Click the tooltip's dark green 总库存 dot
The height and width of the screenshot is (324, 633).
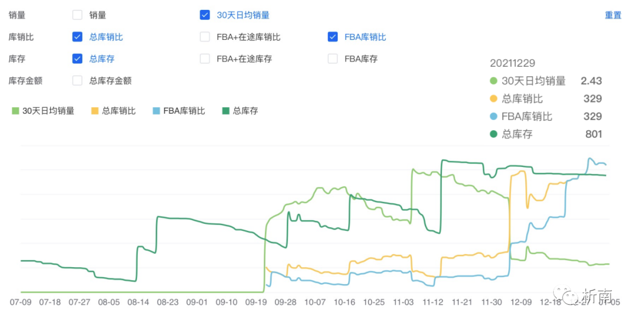[x=494, y=134]
